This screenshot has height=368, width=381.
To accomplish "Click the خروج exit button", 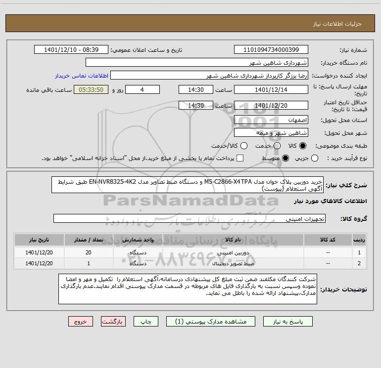I will pos(81,322).
